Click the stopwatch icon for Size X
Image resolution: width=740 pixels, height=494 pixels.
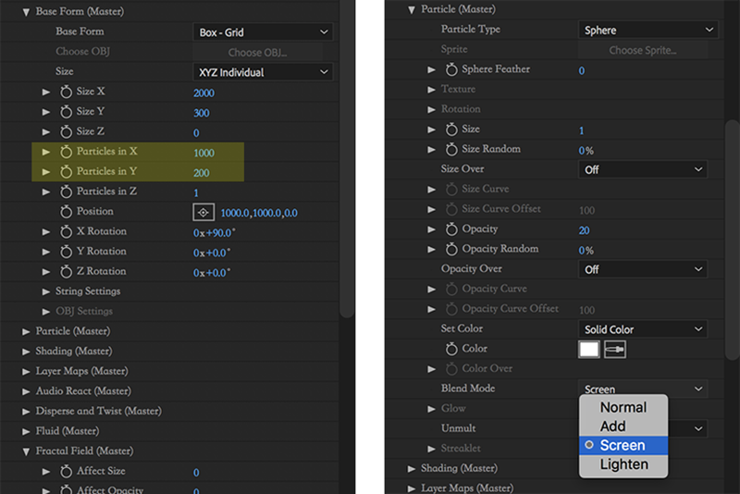pos(67,93)
